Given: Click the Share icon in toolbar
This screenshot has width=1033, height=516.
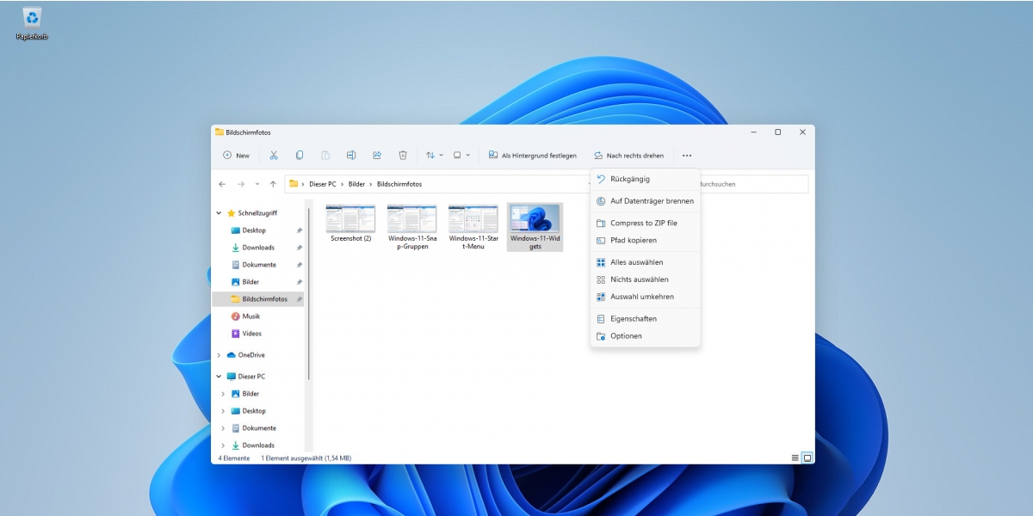Looking at the screenshot, I should click(x=377, y=156).
